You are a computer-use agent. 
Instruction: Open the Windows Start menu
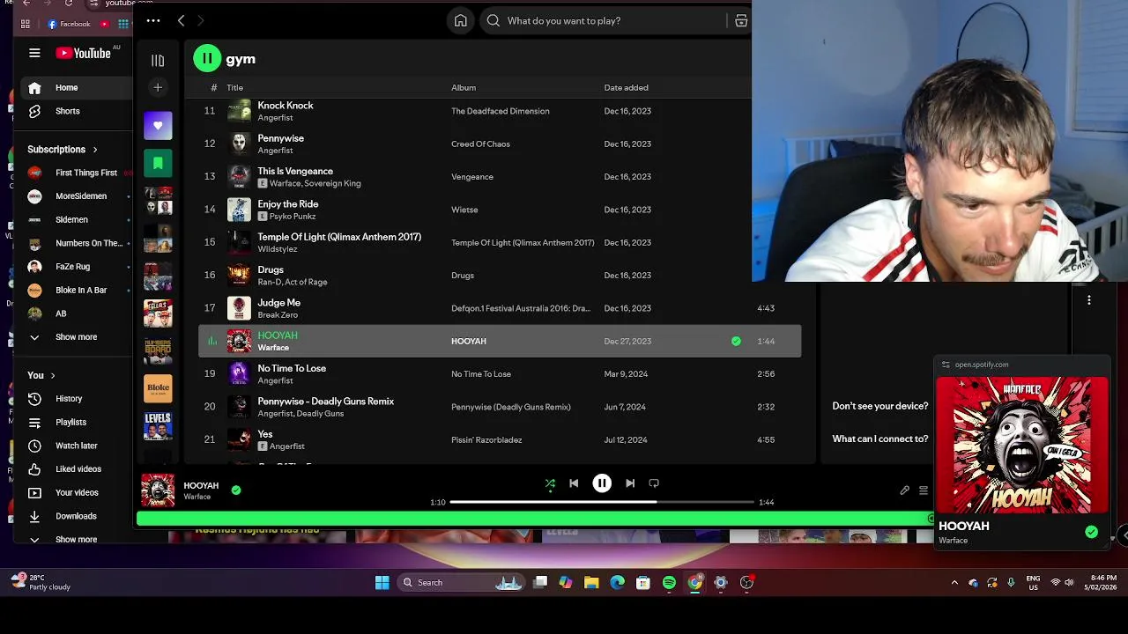[382, 582]
